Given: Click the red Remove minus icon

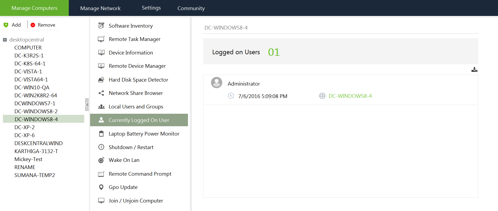Looking at the screenshot, I should pyautogui.click(x=33, y=25).
